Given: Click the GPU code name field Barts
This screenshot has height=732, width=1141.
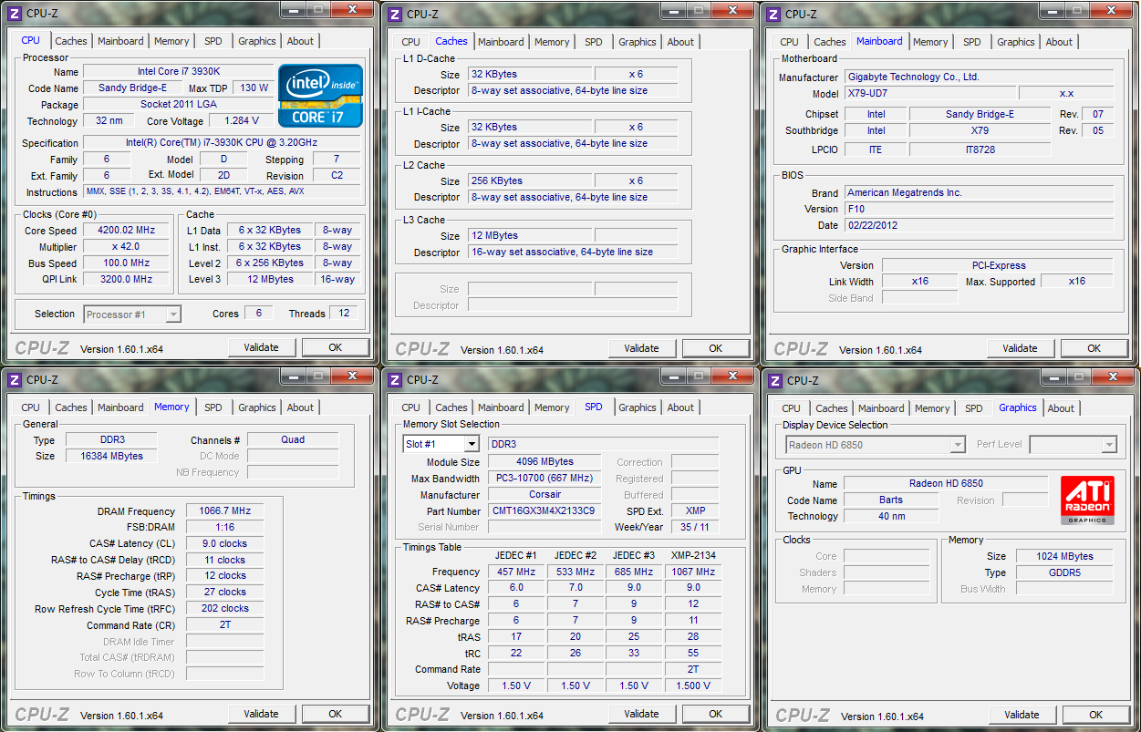Looking at the screenshot, I should 891,500.
